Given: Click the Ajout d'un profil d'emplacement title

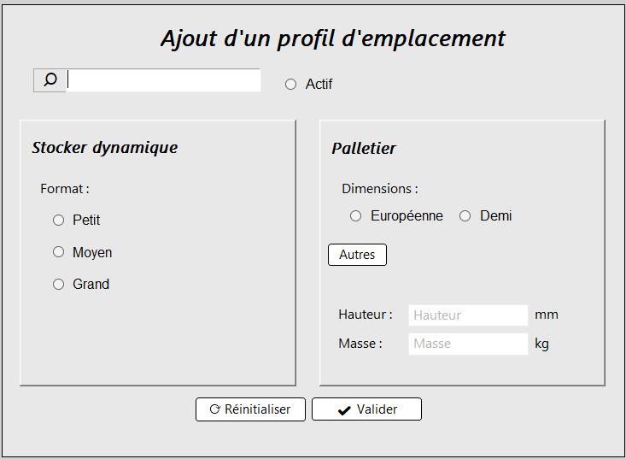Looking at the screenshot, I should 333,38.
